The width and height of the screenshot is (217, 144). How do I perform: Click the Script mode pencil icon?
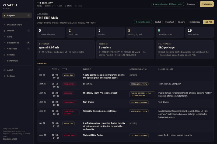4,43
